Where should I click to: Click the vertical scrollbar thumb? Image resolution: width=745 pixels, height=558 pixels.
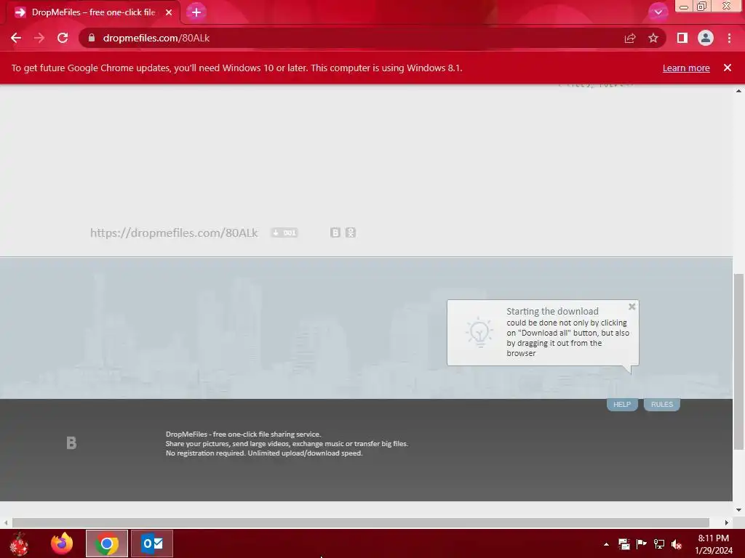click(738, 362)
